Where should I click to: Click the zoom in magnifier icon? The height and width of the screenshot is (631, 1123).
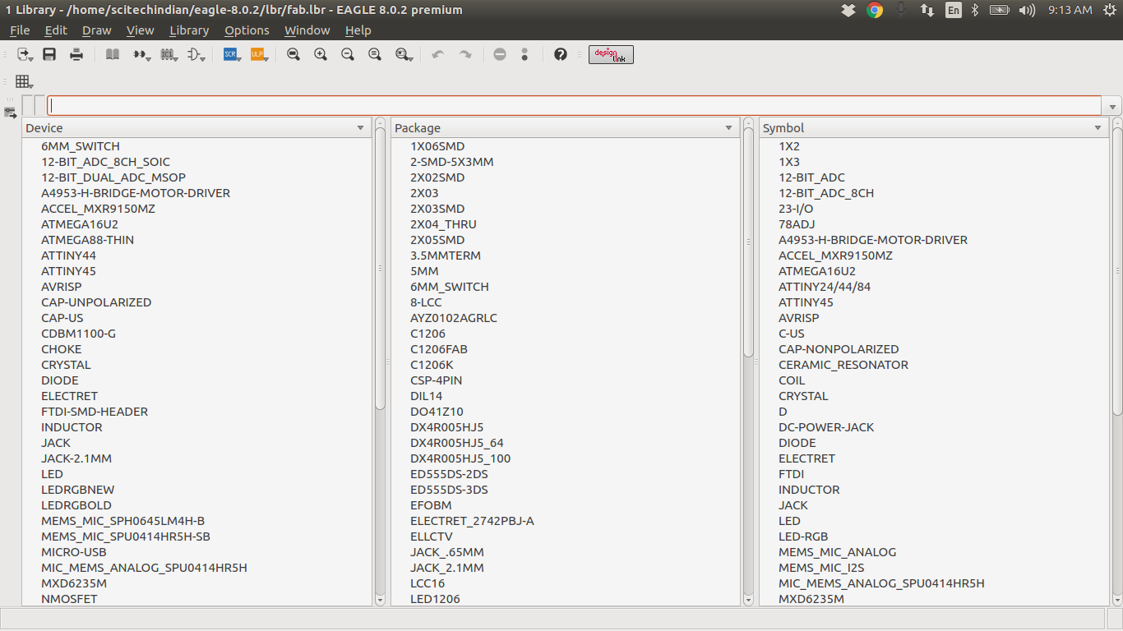coord(321,54)
